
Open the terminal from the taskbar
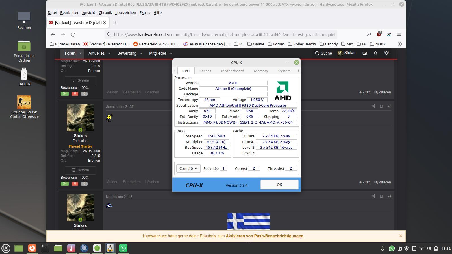coord(45,248)
